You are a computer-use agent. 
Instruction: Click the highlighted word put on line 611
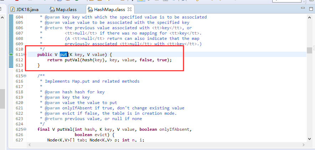click(63, 55)
